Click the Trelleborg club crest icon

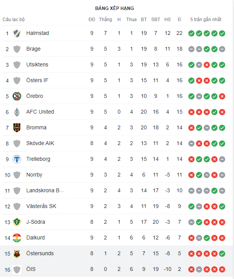click(x=17, y=159)
